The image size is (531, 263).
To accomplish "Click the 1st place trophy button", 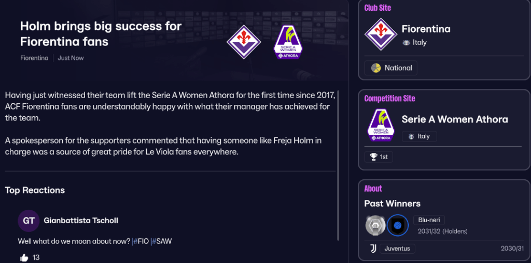I will 379,157.
